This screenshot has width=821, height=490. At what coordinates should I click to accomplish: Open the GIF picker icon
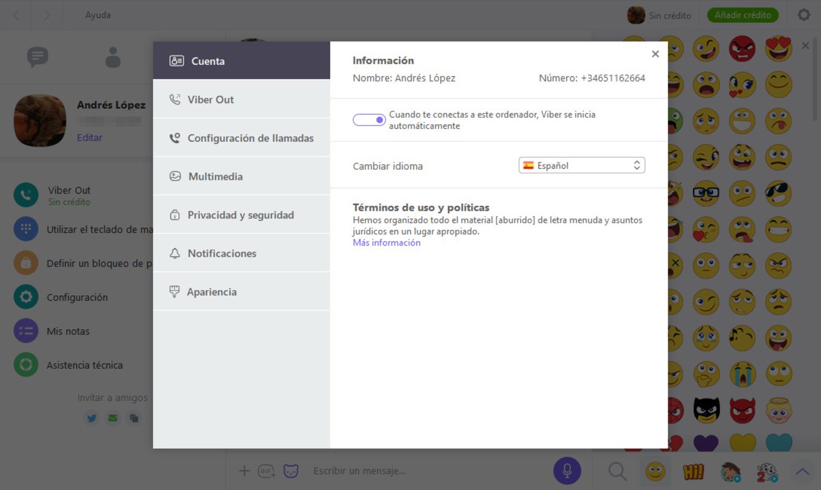point(267,471)
